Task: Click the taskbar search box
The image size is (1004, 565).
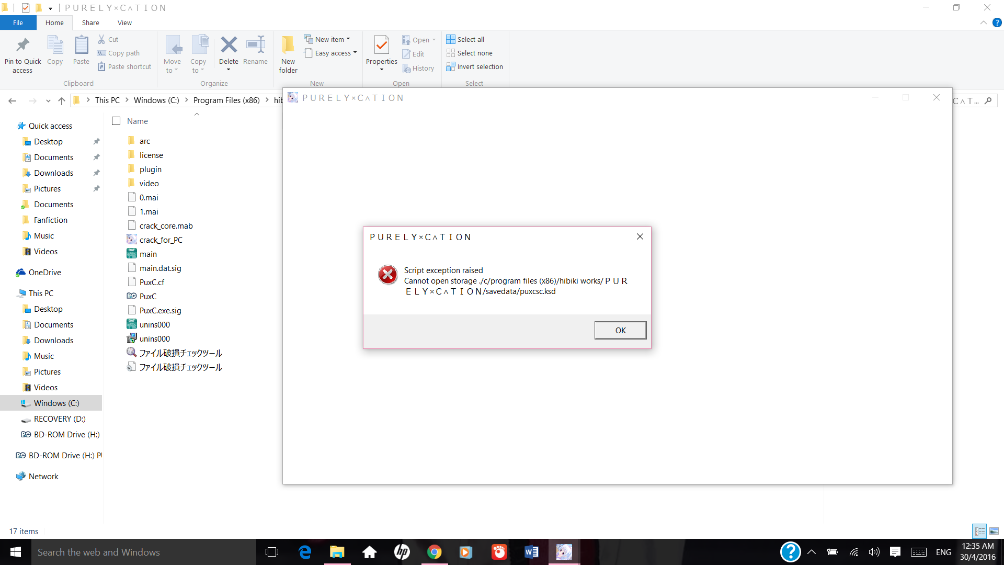Action: (144, 552)
